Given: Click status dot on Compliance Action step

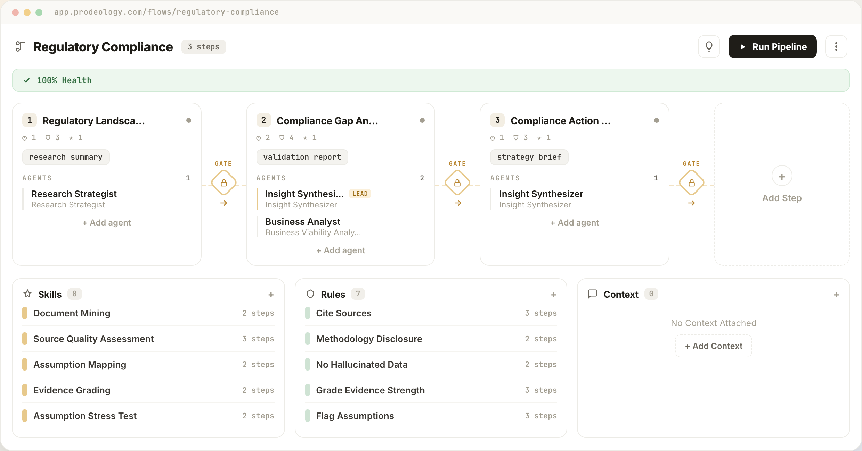Looking at the screenshot, I should (657, 120).
